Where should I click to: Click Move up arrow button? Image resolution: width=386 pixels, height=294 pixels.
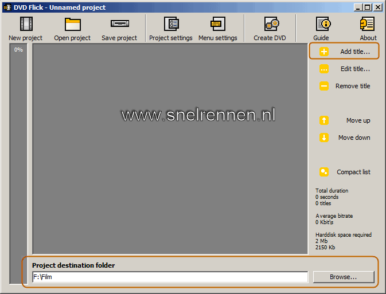344,120
